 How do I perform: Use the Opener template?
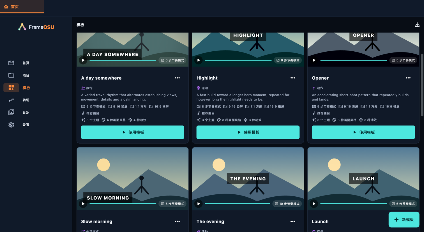(363, 132)
